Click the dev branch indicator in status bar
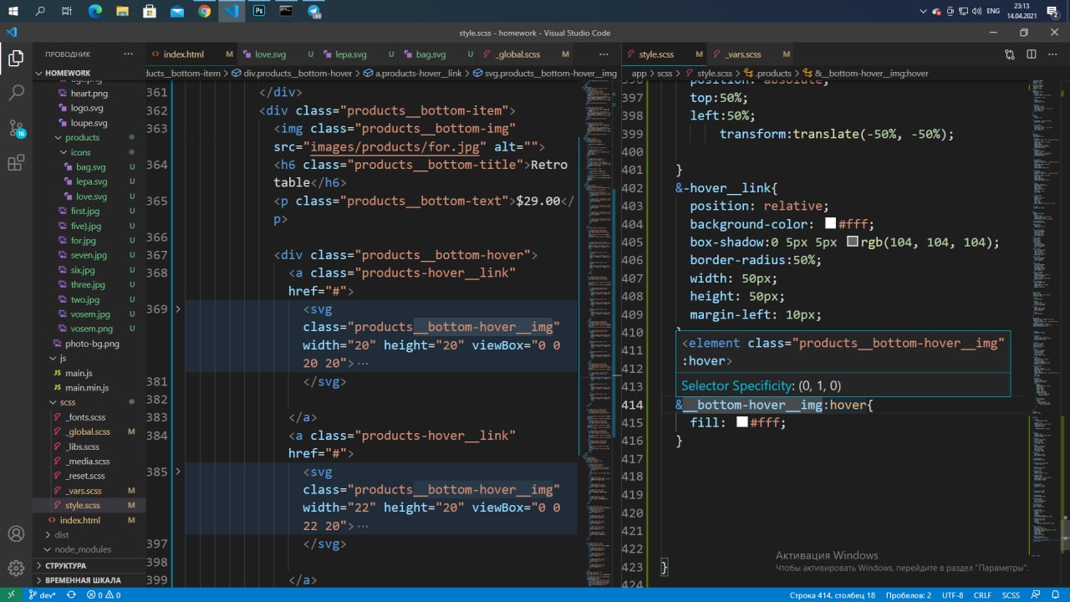The height and width of the screenshot is (602, 1070). tap(43, 595)
